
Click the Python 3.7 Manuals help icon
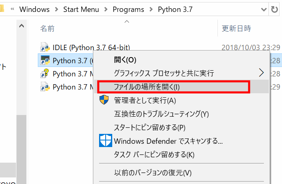point(44,73)
